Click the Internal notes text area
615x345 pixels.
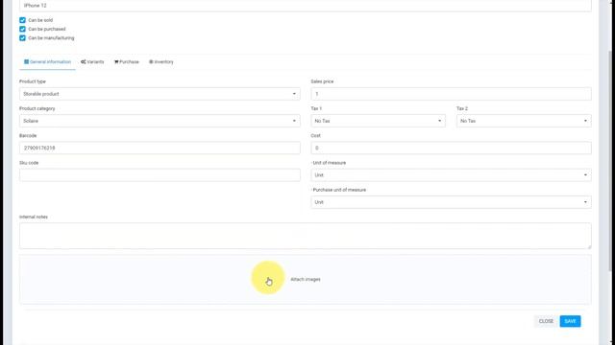click(306, 236)
